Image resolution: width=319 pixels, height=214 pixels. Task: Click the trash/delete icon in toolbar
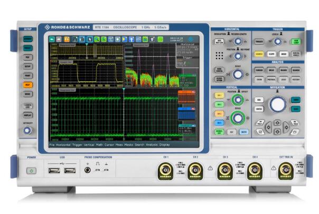point(152,39)
